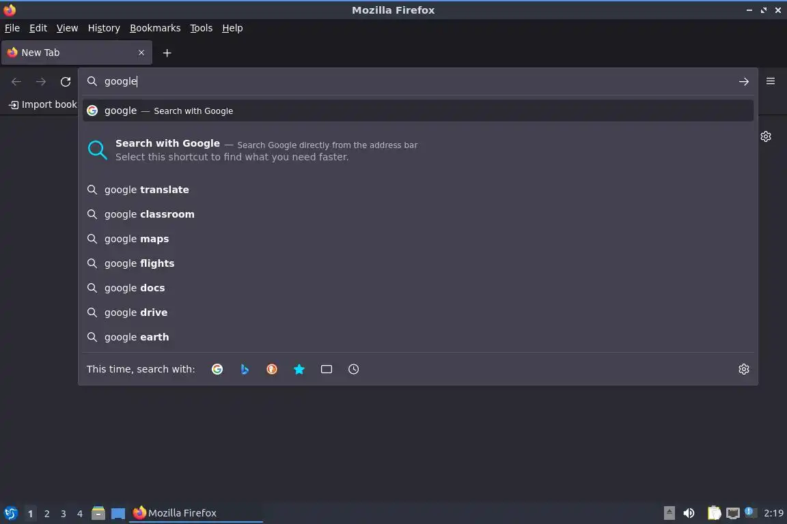The height and width of the screenshot is (524, 787).
Task: Click the forward navigation arrow
Action: 41,82
